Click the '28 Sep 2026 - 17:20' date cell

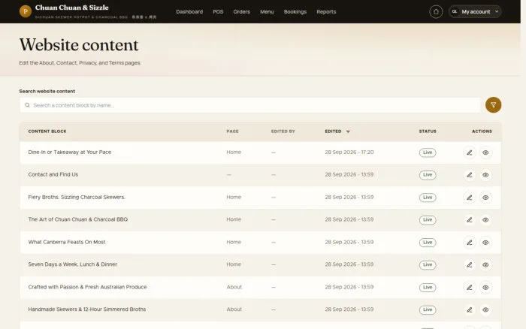pyautogui.click(x=349, y=152)
